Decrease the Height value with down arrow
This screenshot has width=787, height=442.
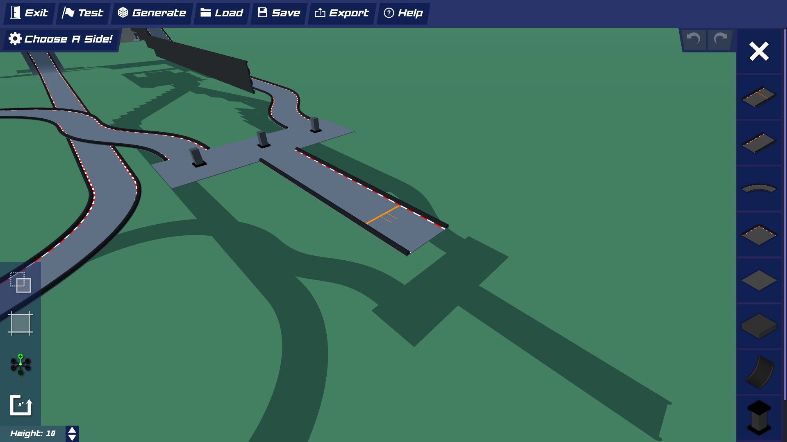click(72, 437)
